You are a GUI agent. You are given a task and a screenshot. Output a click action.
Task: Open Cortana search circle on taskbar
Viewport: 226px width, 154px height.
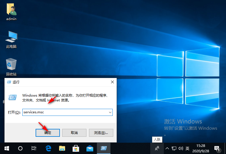coord(20,148)
